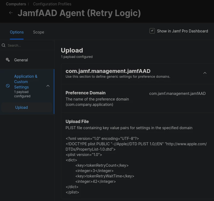Select the Options tab
Screen dimensions: 214x201
point(17,32)
